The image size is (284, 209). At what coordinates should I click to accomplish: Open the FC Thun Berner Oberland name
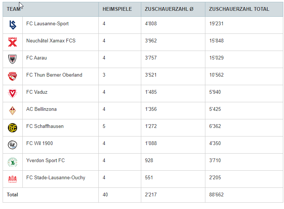coord(54,75)
